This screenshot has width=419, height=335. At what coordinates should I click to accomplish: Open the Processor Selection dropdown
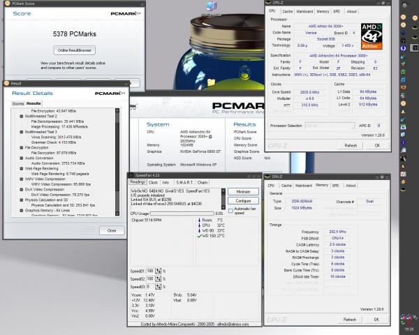point(330,126)
